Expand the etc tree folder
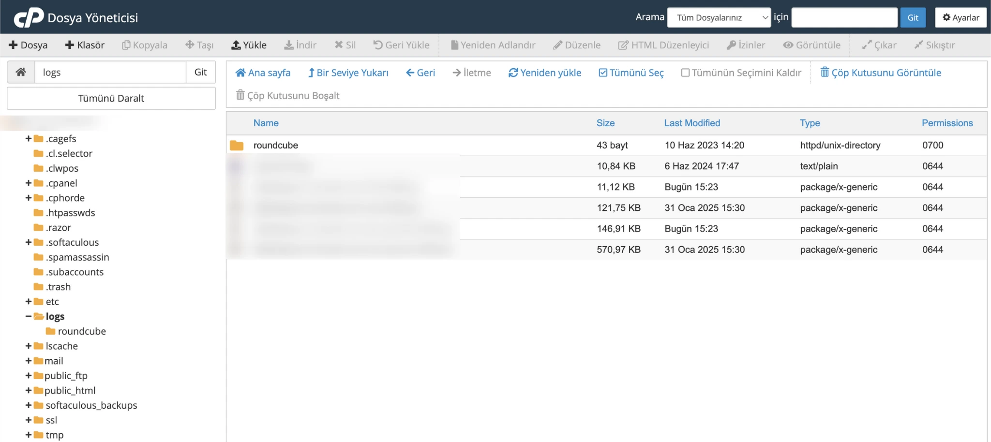This screenshot has width=991, height=442. tap(29, 301)
